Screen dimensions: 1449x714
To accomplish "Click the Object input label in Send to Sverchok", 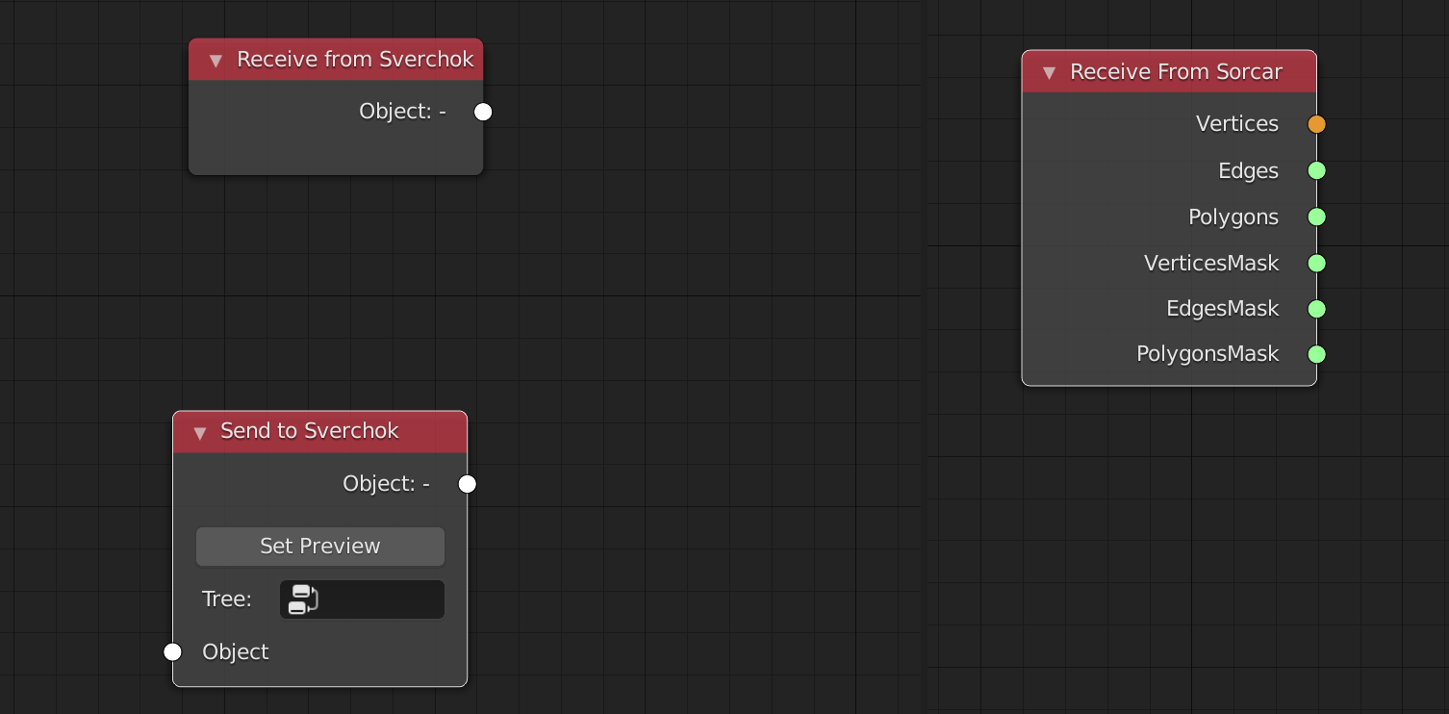I will 236,652.
